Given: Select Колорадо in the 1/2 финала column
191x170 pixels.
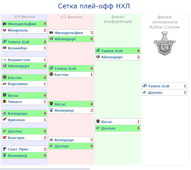Looking at the screenshot, I should tap(64, 140).
